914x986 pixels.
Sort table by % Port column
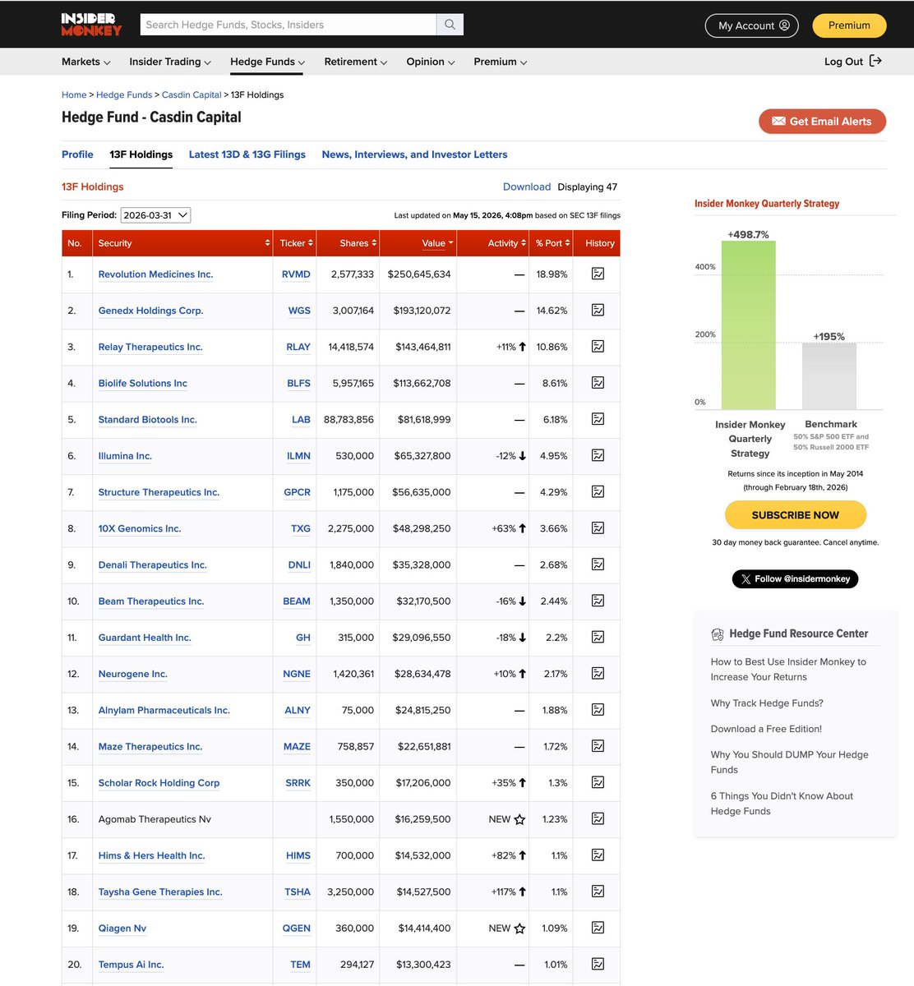coord(552,243)
